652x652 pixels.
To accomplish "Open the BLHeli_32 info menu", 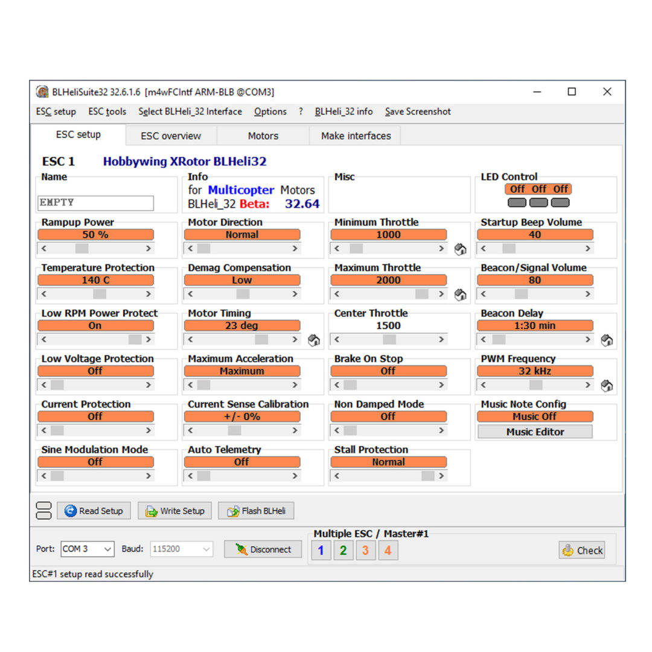I will click(344, 112).
